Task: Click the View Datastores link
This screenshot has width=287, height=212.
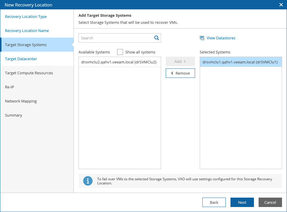Action: 221,38
